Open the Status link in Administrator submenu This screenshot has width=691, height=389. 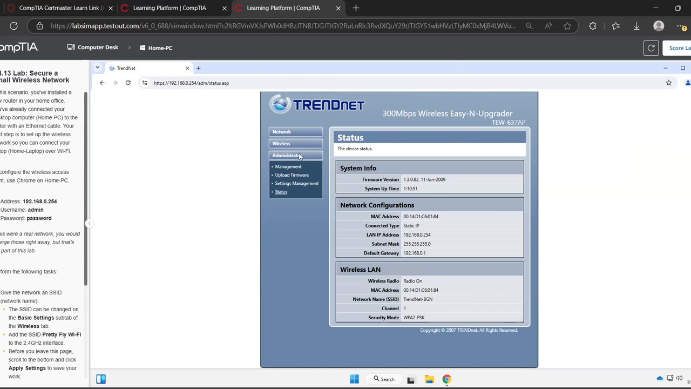click(x=281, y=192)
